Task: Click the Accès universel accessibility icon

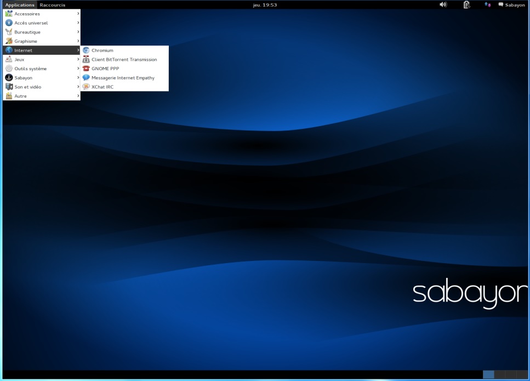Action: tap(9, 22)
